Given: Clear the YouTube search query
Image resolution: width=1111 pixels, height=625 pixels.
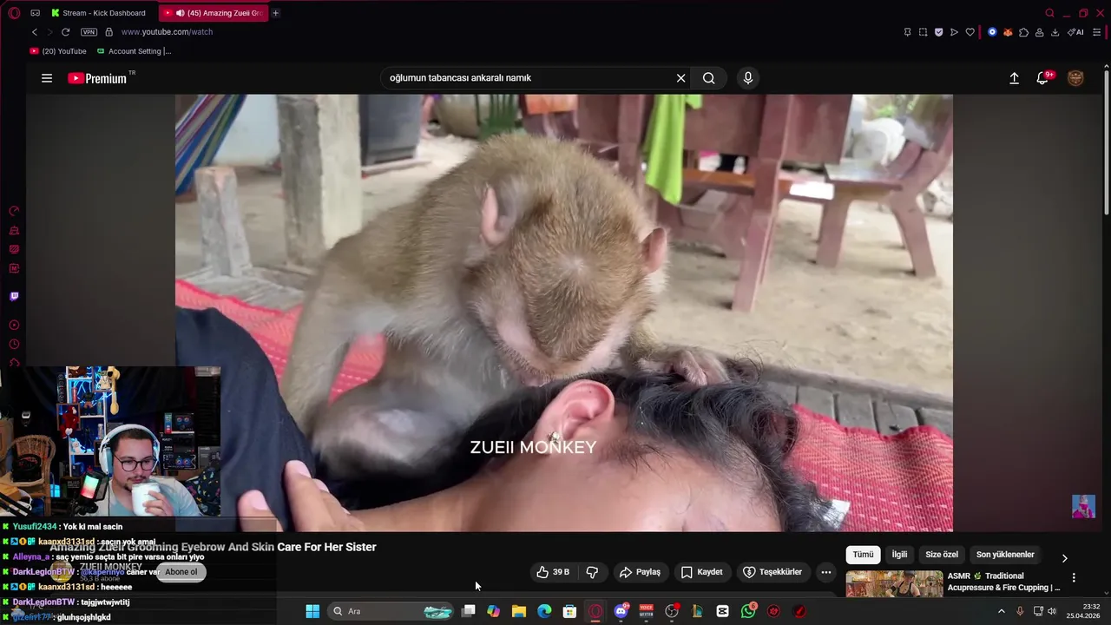Looking at the screenshot, I should click(681, 78).
